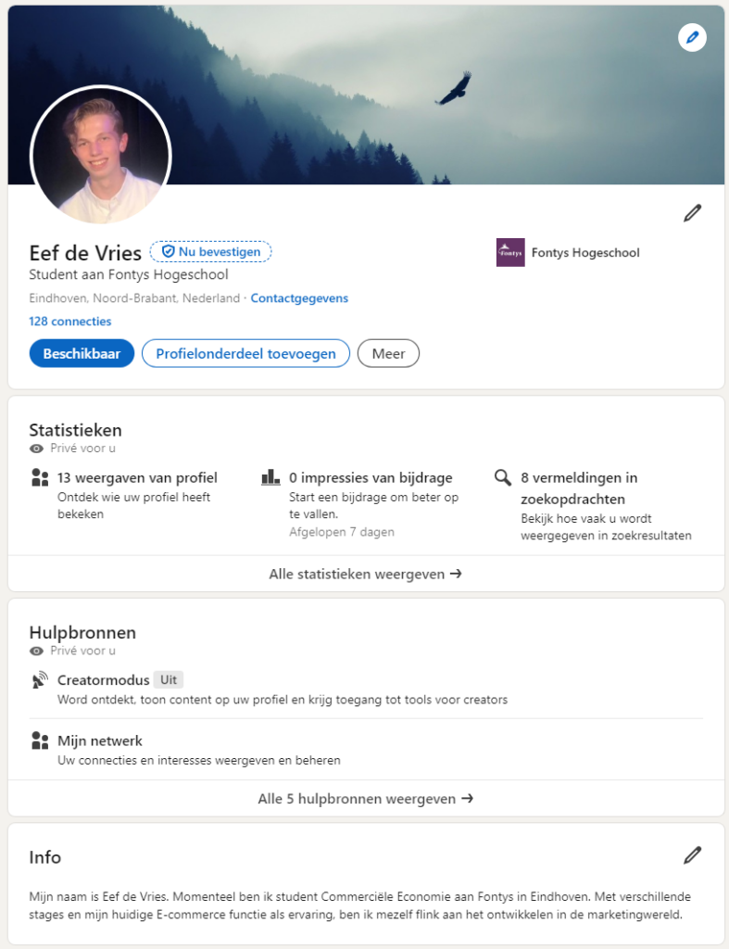
Task: Click the search appearances magnifier icon
Action: 503,478
